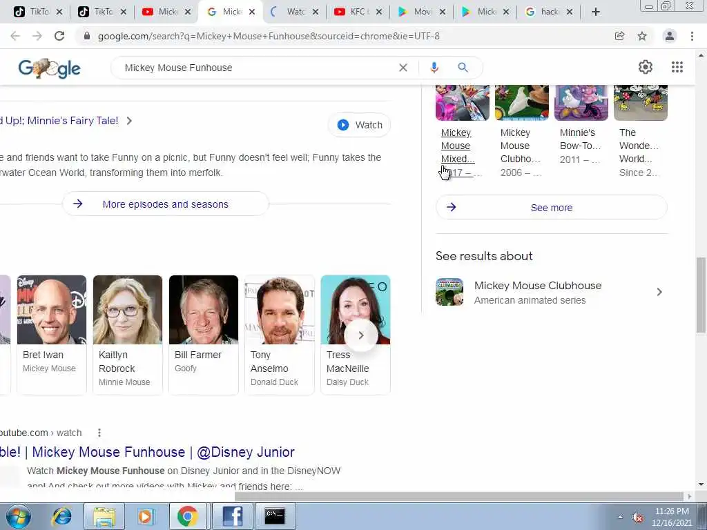Screen dimensions: 707x530
Task: Go back with the browser back arrow
Action: tap(15, 36)
